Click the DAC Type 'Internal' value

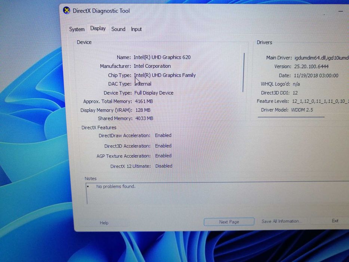[143, 84]
